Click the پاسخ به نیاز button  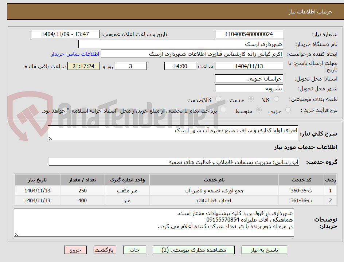pos(264,250)
